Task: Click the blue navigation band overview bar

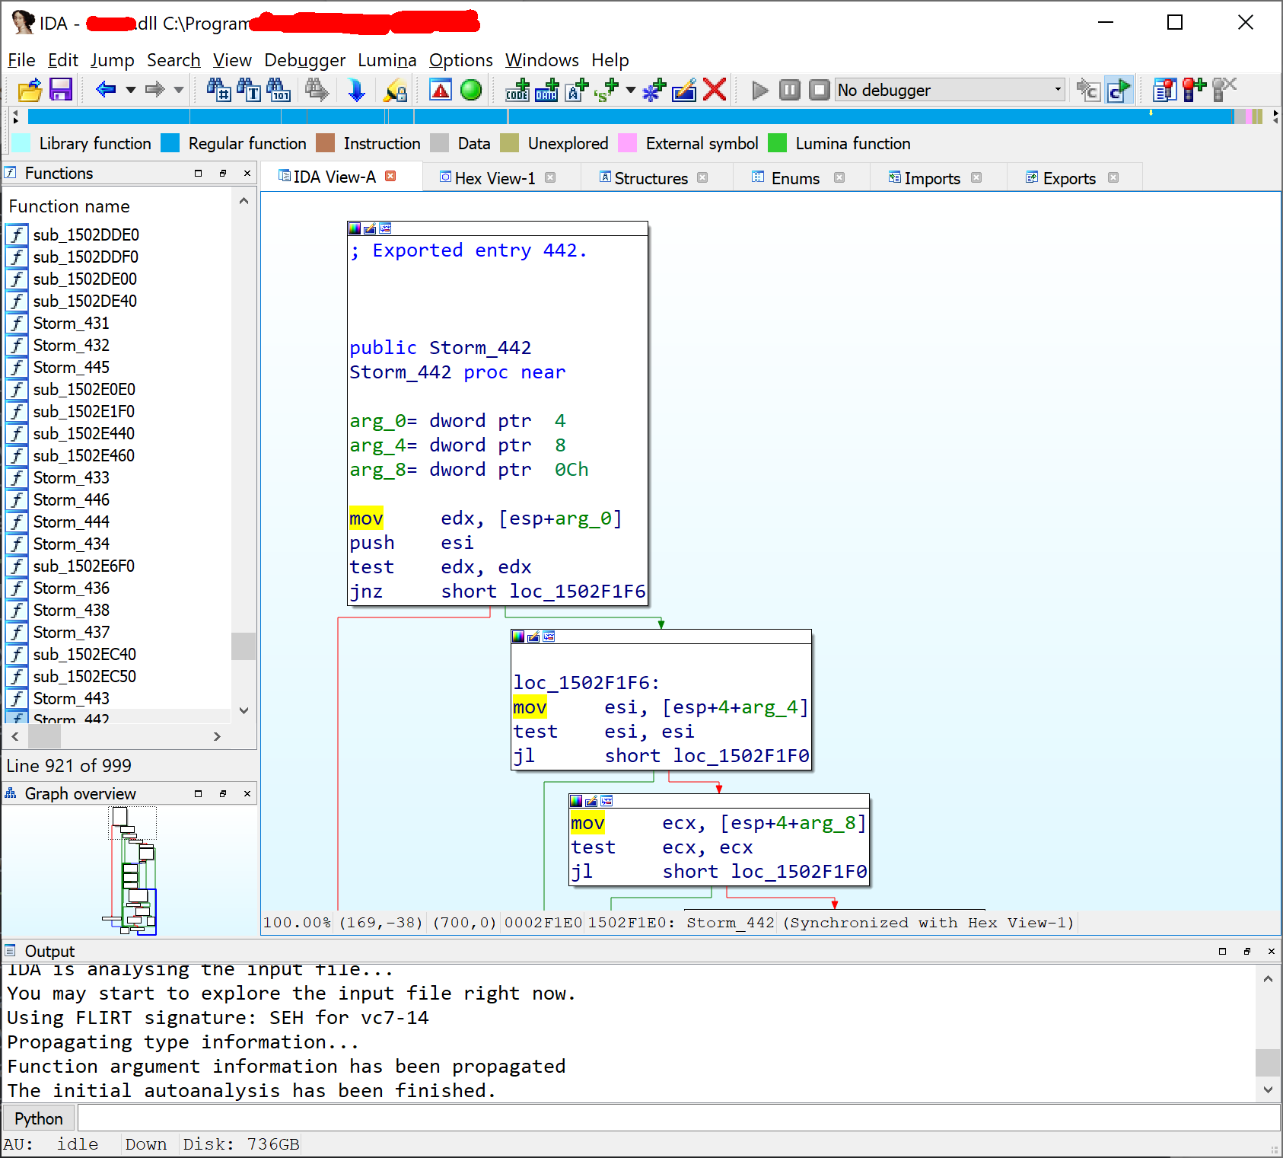Action: (x=644, y=116)
